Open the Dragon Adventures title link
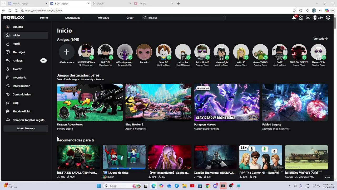 coord(70,125)
